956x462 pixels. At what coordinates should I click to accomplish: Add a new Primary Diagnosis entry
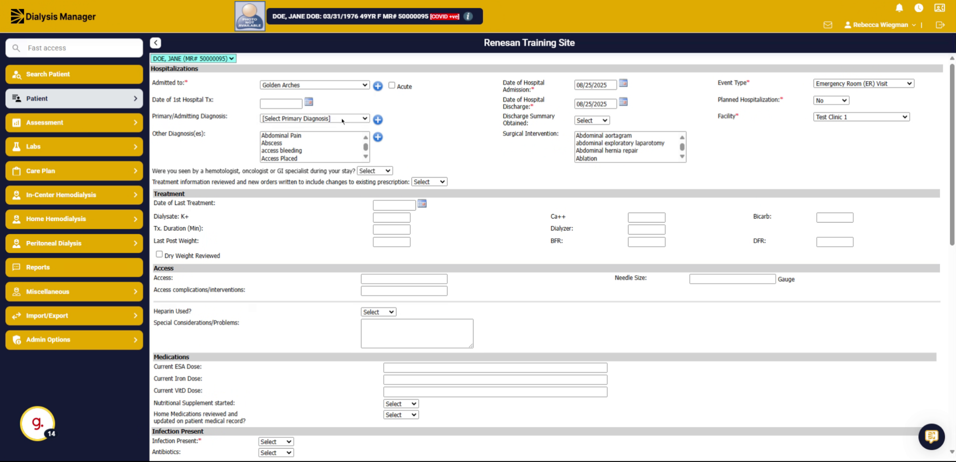(378, 119)
